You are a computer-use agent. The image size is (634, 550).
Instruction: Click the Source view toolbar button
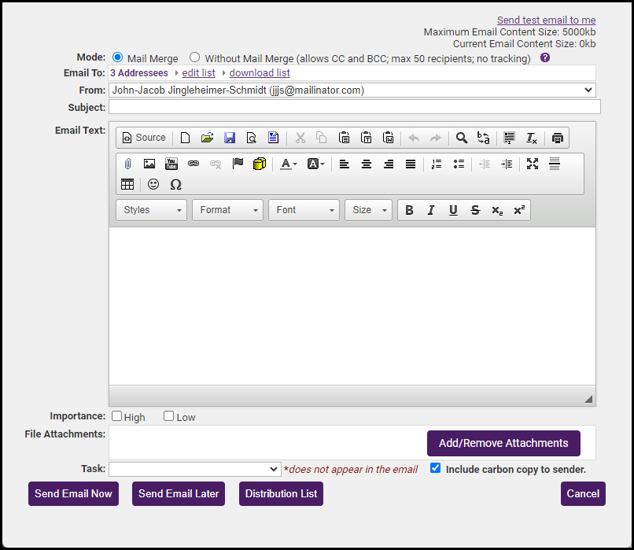pos(143,138)
